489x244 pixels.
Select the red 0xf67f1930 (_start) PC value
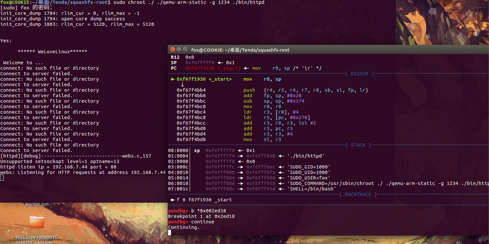213,68
